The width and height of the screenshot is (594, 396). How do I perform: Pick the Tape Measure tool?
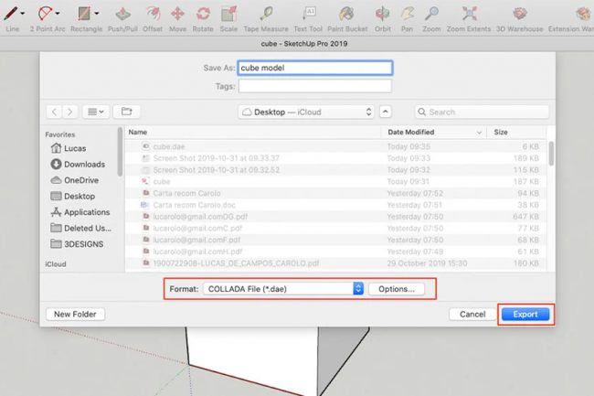click(x=266, y=15)
